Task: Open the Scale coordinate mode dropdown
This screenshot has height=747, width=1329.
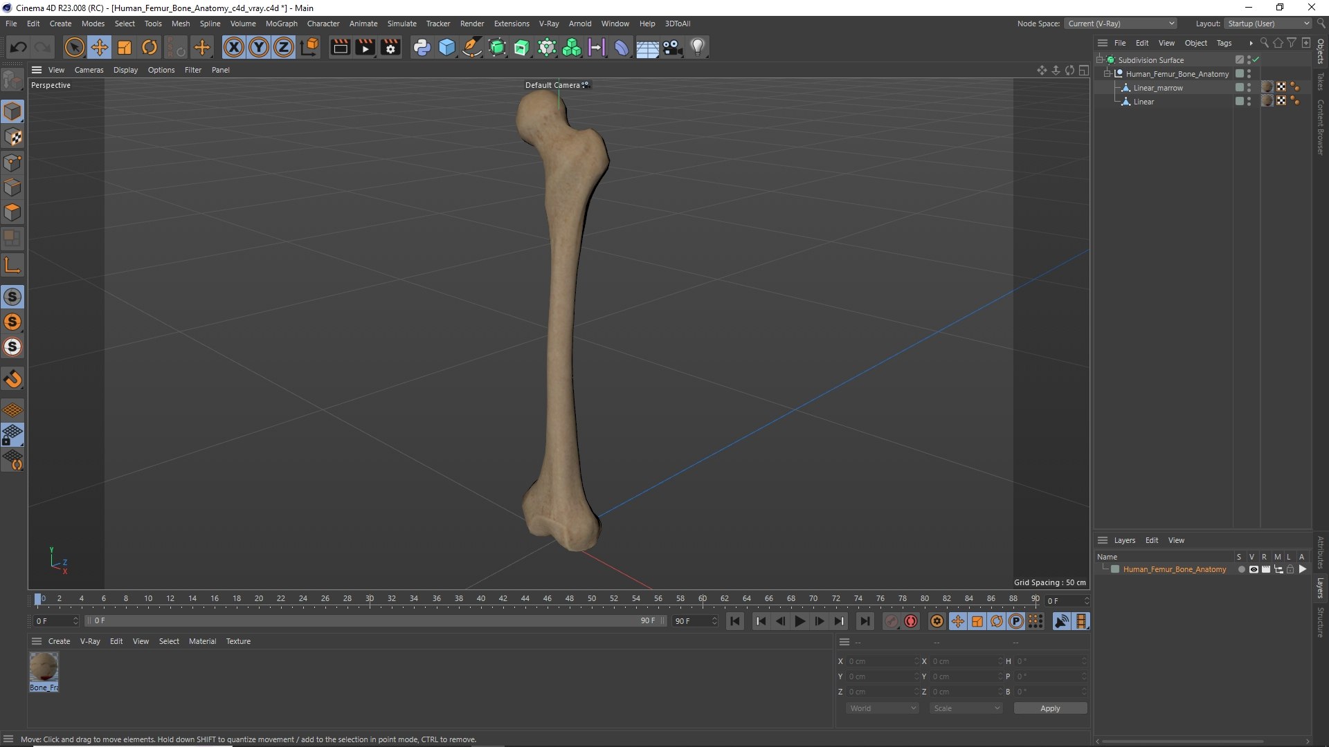Action: tap(966, 708)
